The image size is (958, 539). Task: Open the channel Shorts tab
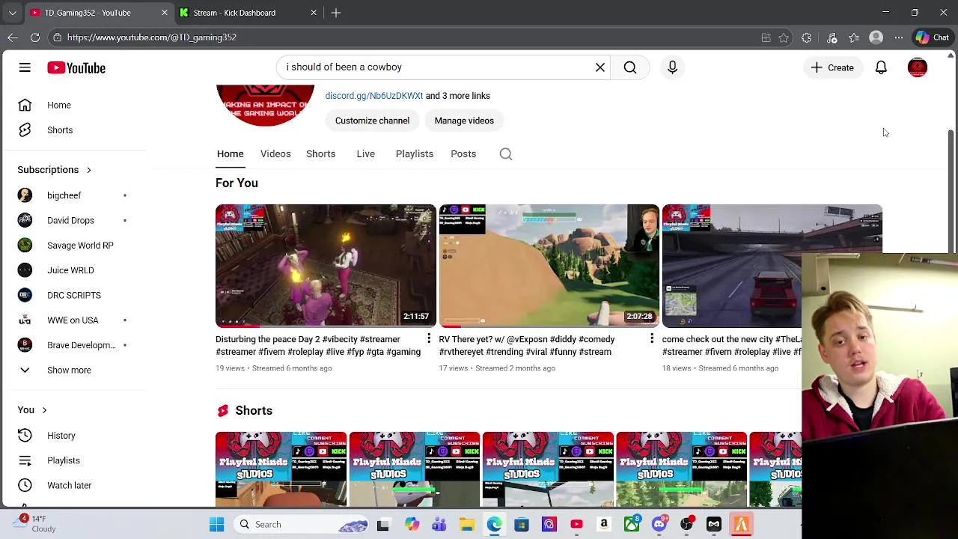coord(320,153)
